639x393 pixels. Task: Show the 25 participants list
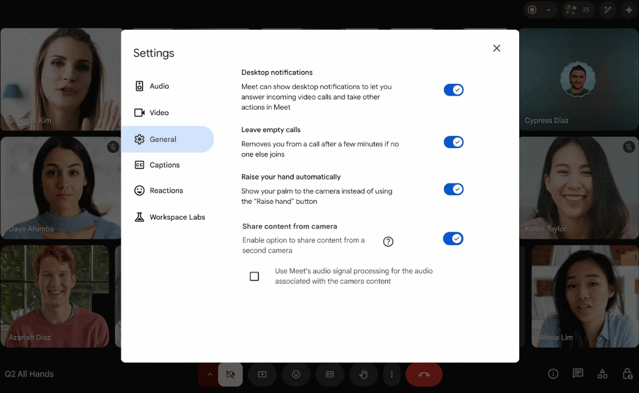[578, 10]
